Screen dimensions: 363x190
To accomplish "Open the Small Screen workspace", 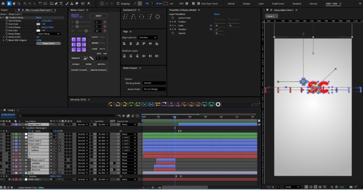I will (x=278, y=4).
